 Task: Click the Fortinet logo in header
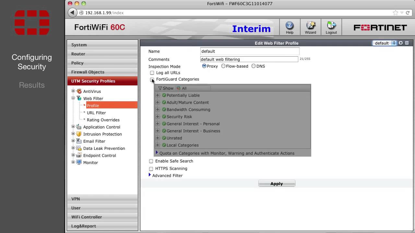pyautogui.click(x=380, y=28)
